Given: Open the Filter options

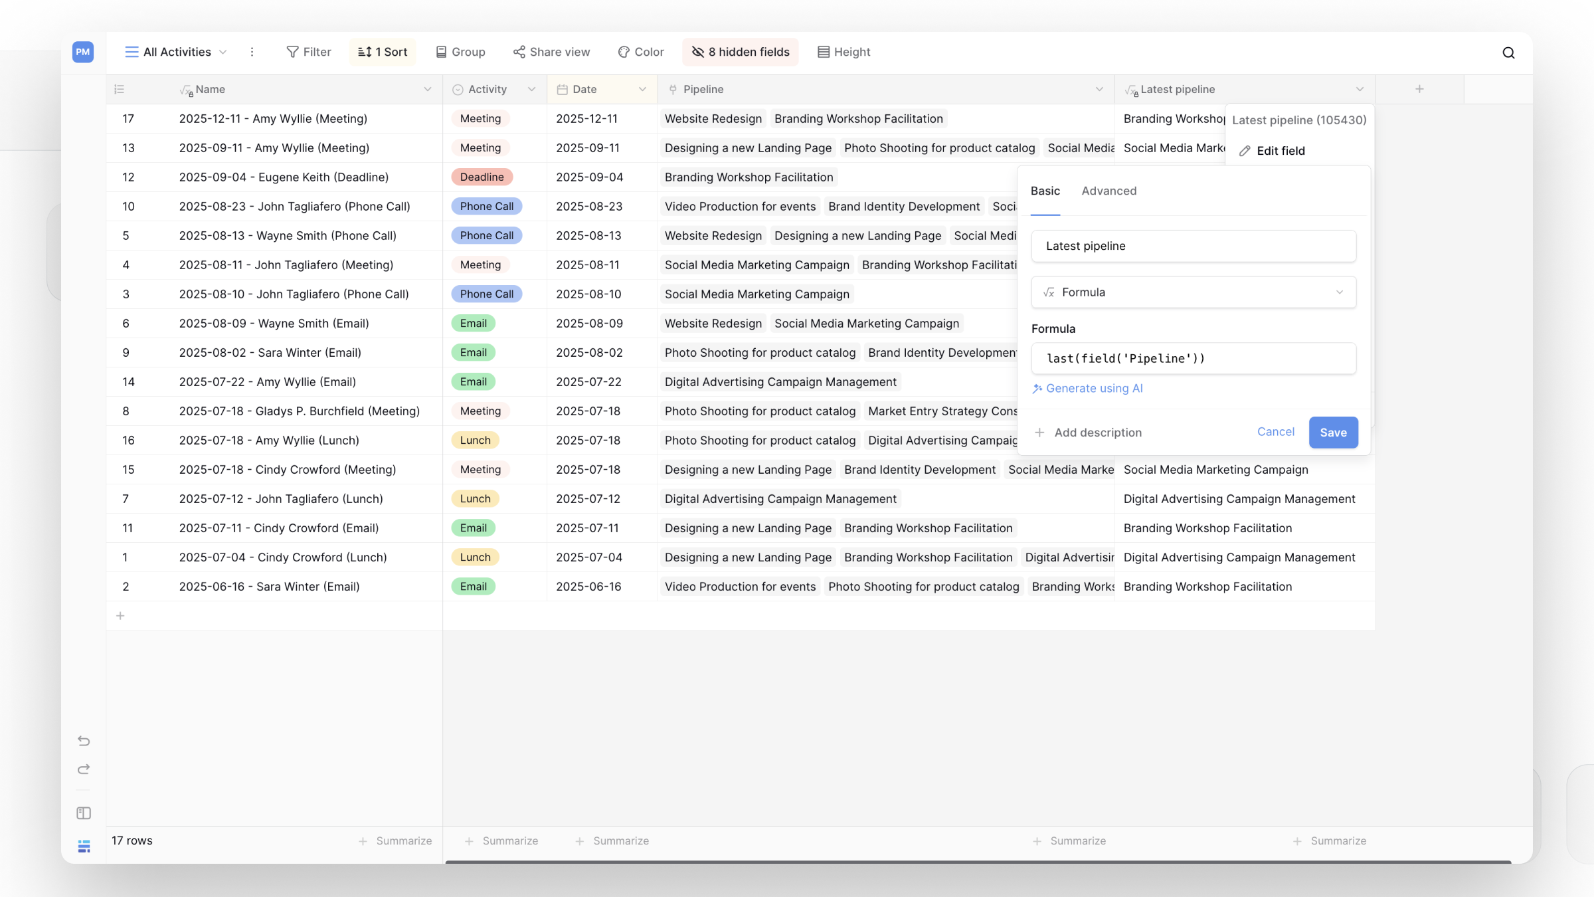Looking at the screenshot, I should (x=309, y=52).
